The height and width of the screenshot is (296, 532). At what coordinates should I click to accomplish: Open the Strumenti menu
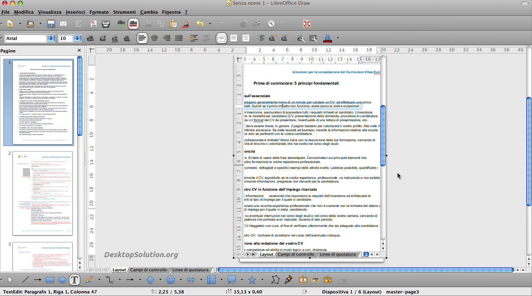124,12
